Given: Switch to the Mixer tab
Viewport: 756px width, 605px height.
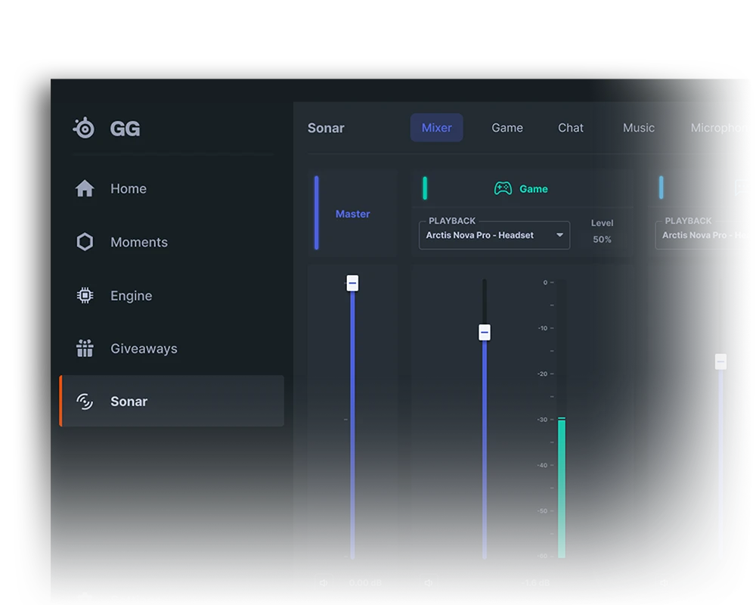Looking at the screenshot, I should 436,127.
